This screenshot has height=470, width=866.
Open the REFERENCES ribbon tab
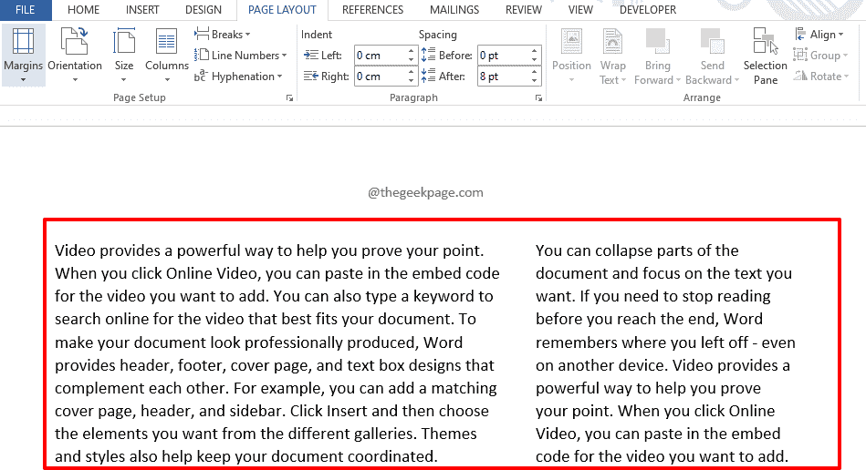tap(372, 10)
